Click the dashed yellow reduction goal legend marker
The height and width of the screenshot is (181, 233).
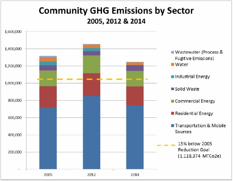point(166,145)
